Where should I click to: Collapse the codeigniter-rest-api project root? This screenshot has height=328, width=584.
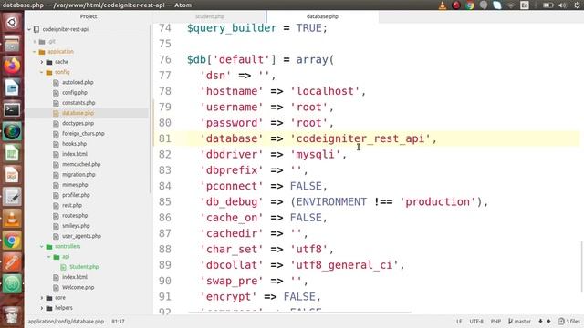(29, 29)
